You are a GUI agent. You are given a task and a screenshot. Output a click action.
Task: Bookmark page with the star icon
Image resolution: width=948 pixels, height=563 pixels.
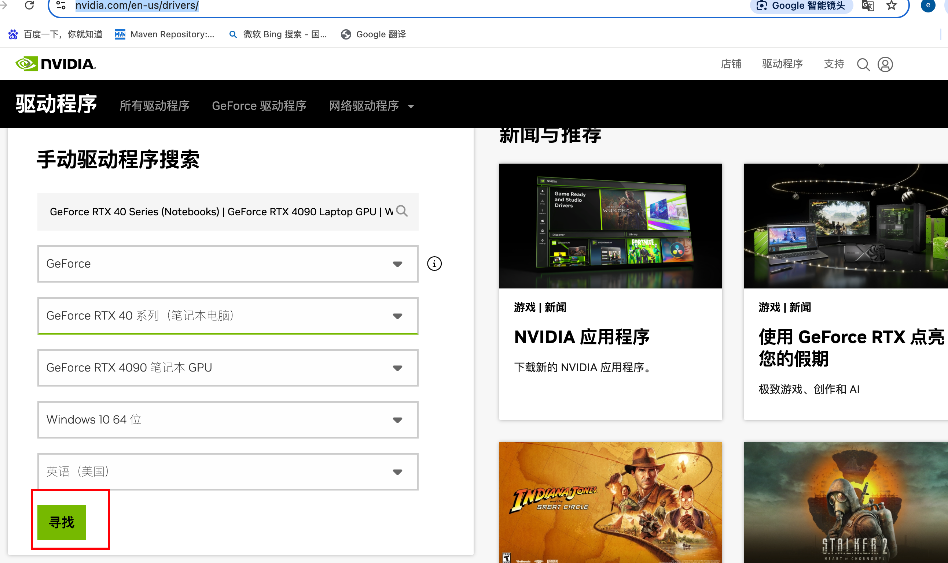tap(892, 5)
